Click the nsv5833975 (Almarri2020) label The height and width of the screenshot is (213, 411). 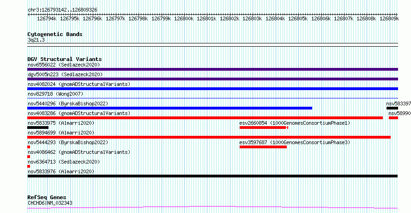click(61, 123)
